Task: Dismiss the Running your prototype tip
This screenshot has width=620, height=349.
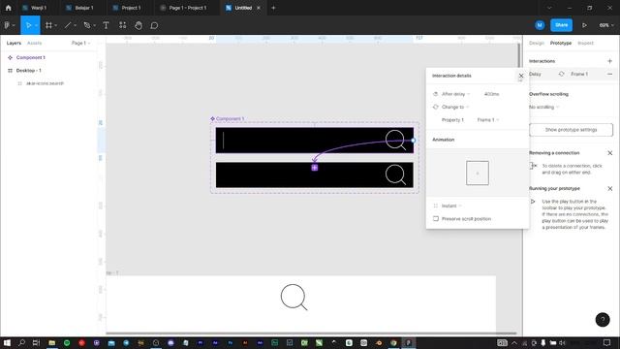Action: point(609,188)
